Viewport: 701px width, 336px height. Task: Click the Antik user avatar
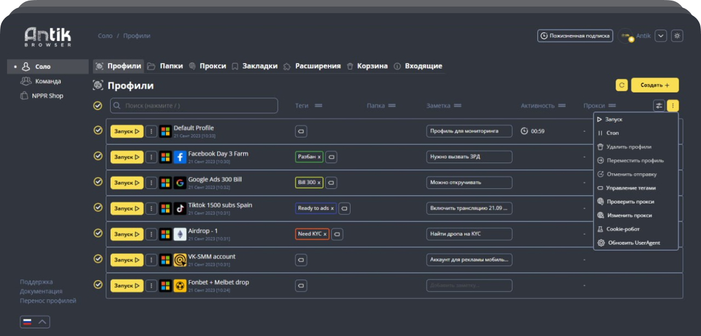click(x=625, y=36)
